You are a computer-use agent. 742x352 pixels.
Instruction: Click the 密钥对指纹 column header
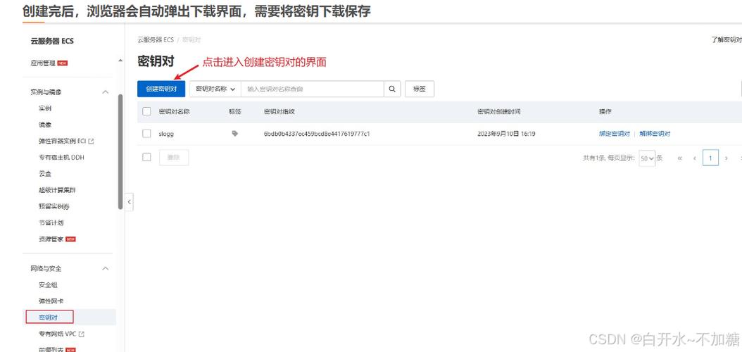click(279, 112)
